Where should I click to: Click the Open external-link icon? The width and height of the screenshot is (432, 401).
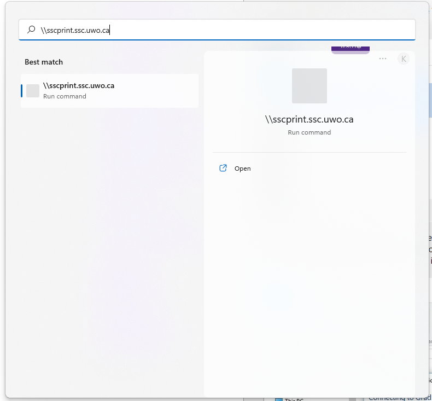click(223, 168)
